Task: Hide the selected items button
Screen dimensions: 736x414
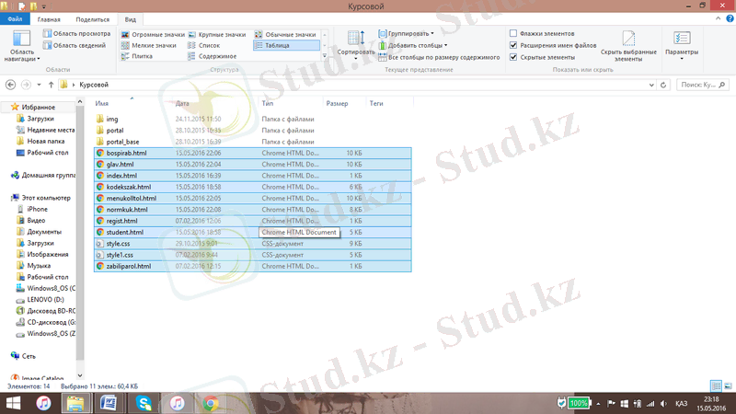Action: 628,45
